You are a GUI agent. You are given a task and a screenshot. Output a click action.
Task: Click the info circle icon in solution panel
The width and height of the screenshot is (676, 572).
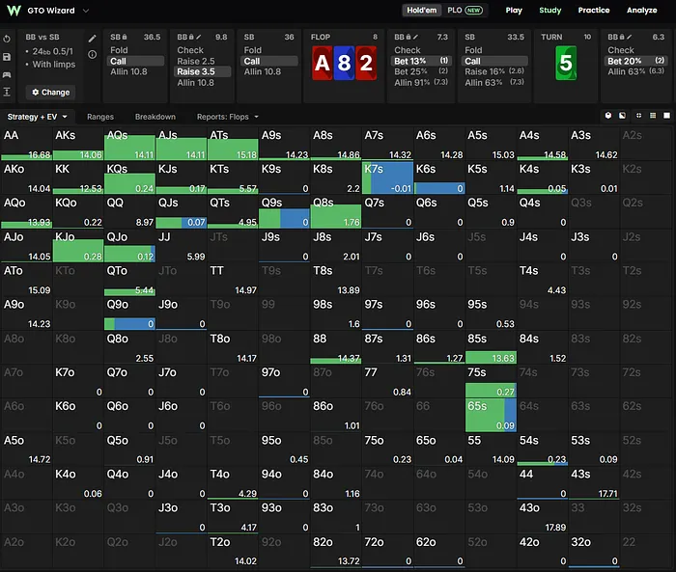pos(93,54)
